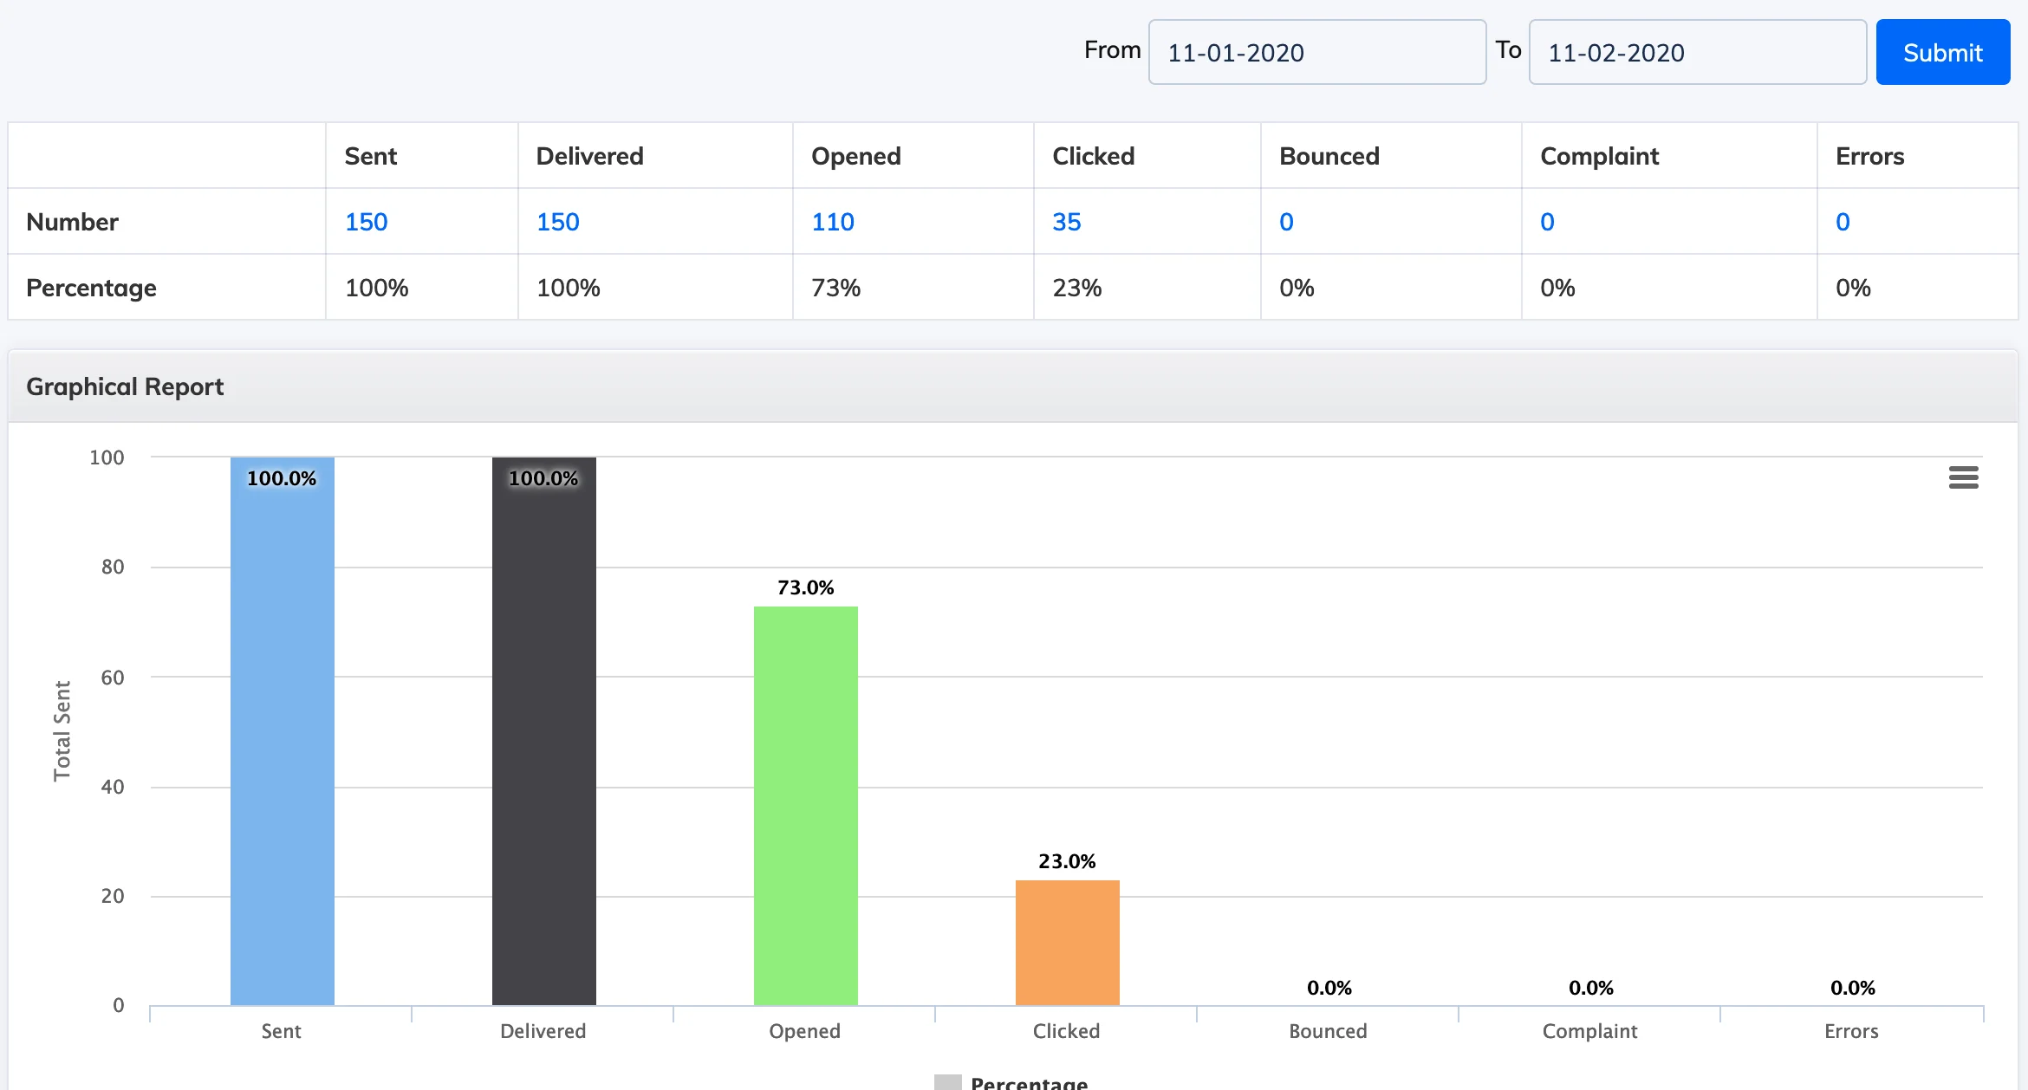Open the Sent number link 150
Screen dimensions: 2028x1090
[366, 222]
